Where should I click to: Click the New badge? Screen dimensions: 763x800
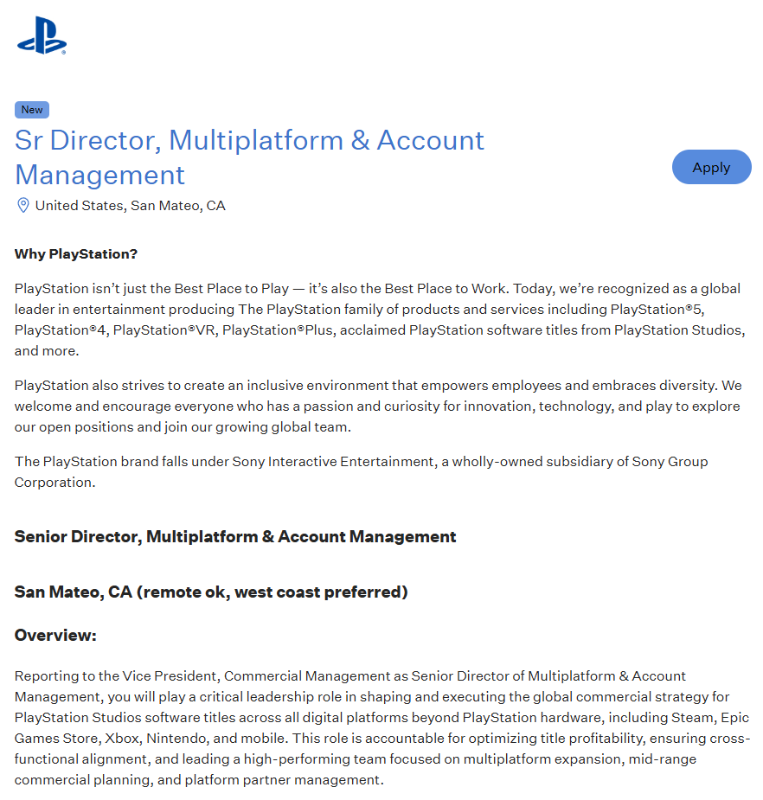(x=32, y=110)
